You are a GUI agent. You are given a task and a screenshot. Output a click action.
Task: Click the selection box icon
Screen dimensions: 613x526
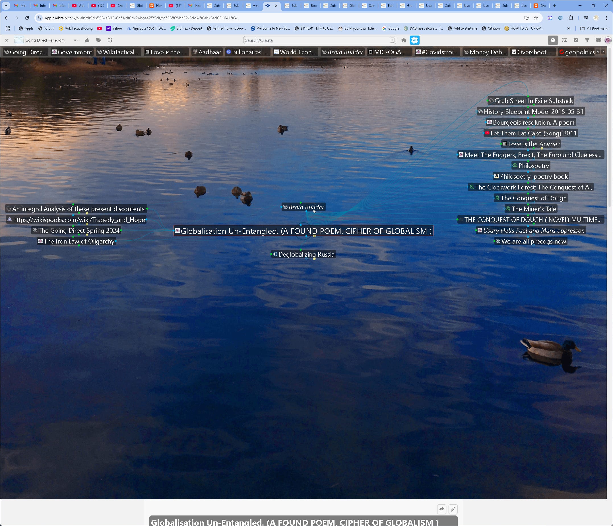(x=110, y=40)
